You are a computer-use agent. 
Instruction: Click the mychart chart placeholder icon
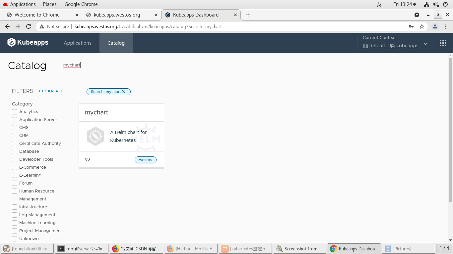96,136
